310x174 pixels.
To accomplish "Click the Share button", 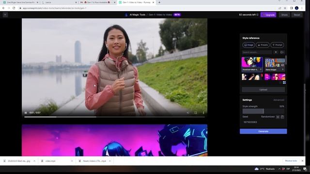I will (x=284, y=15).
